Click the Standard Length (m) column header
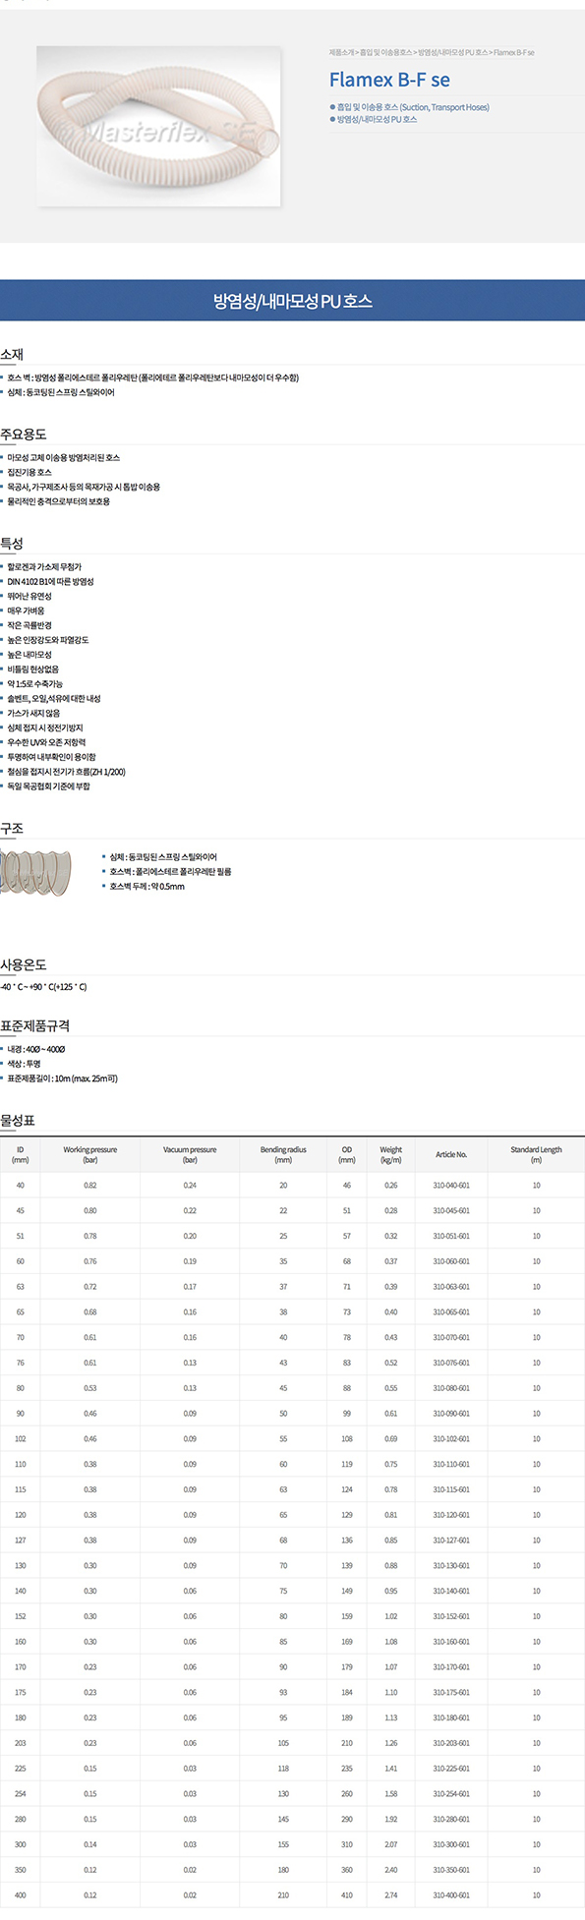 click(x=536, y=1154)
